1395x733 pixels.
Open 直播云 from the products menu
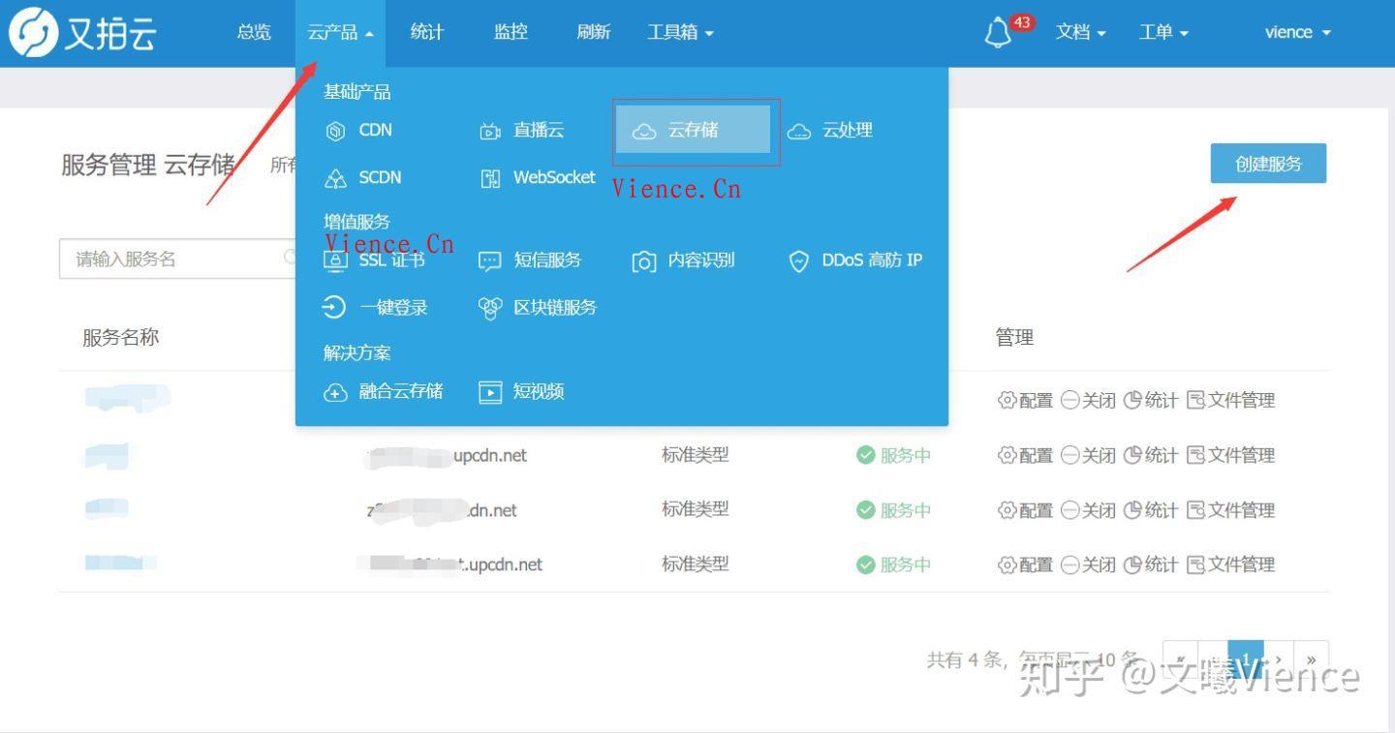pos(491,130)
